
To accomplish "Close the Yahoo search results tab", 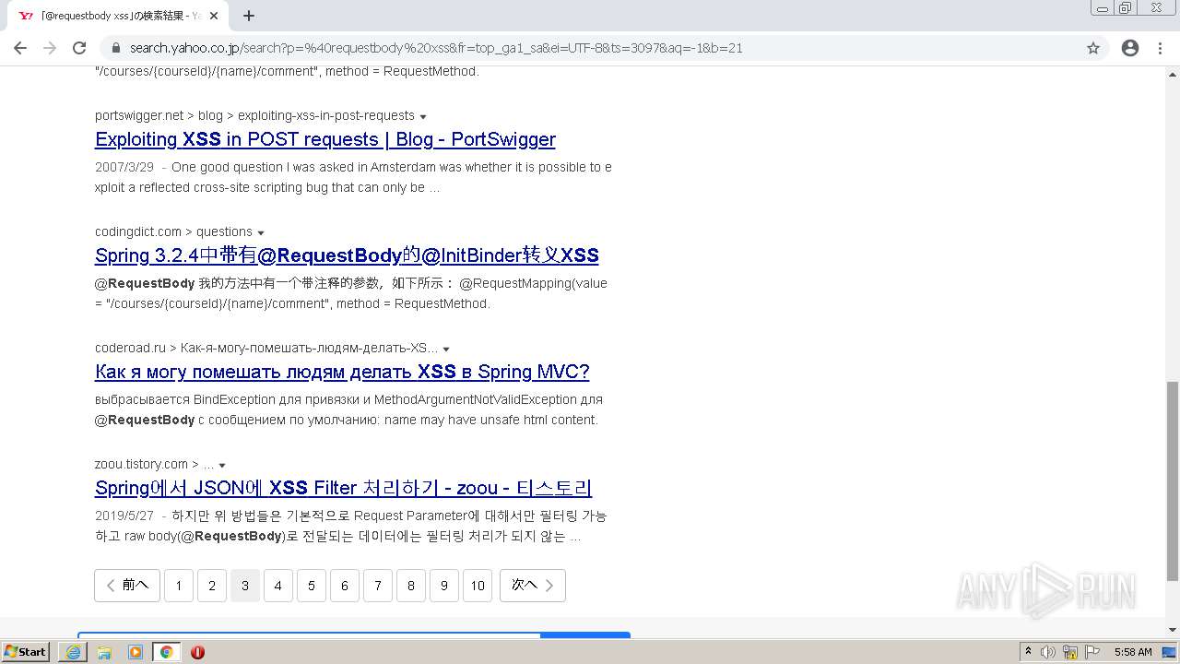I will click(x=215, y=16).
